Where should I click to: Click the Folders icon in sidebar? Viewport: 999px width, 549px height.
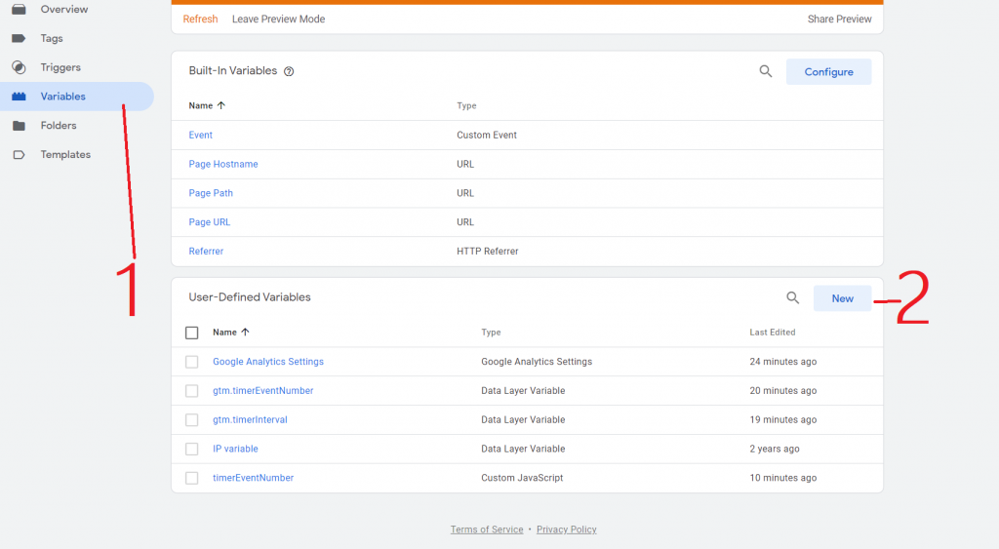point(20,126)
